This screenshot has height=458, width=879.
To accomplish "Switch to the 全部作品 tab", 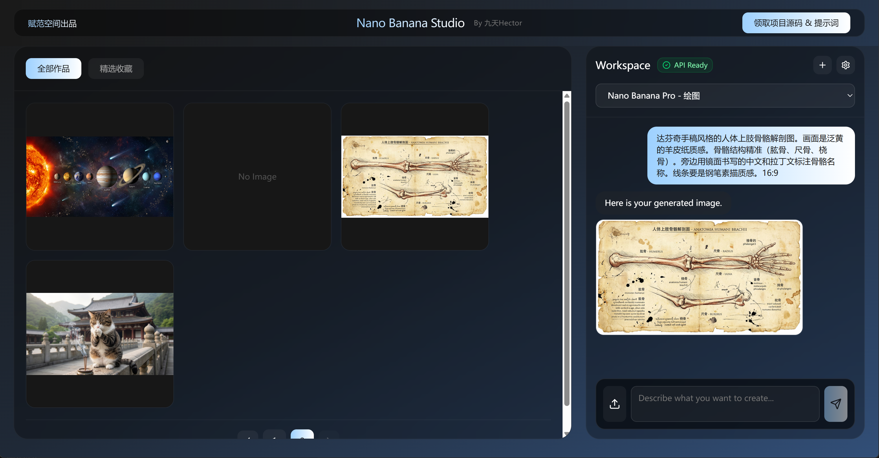I will tap(53, 69).
